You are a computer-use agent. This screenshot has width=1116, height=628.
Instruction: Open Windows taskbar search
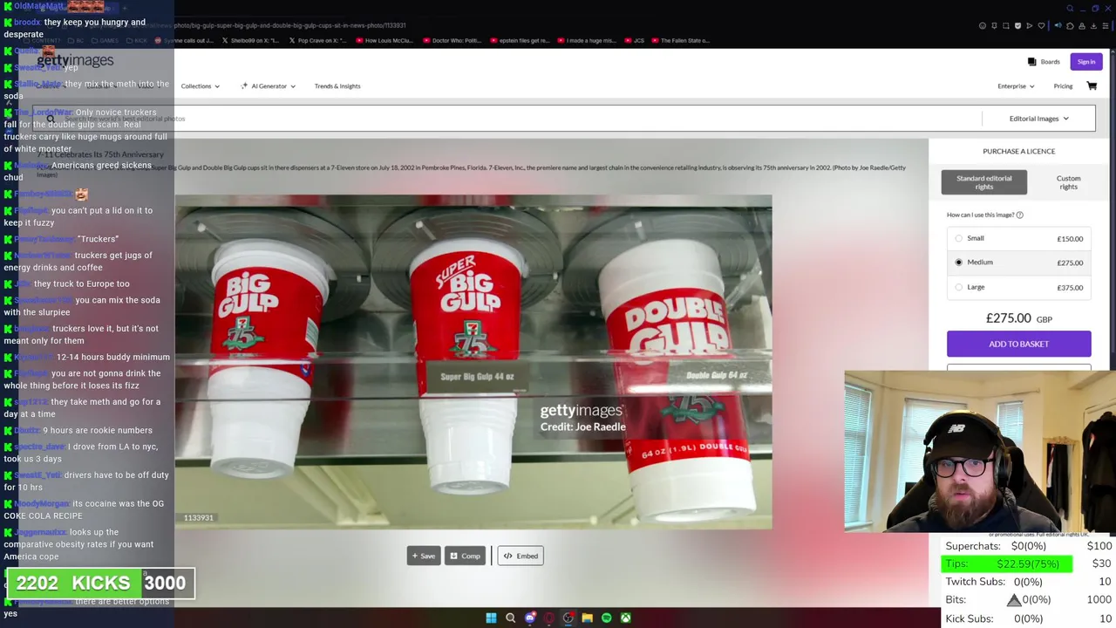(x=510, y=618)
